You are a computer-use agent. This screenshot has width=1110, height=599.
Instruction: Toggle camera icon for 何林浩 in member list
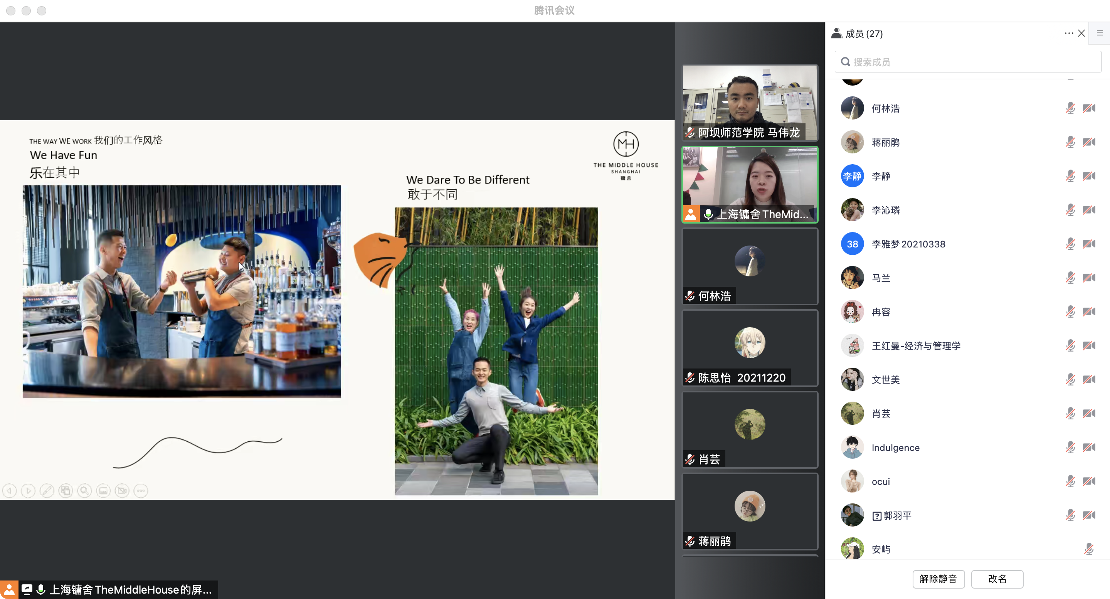tap(1089, 108)
